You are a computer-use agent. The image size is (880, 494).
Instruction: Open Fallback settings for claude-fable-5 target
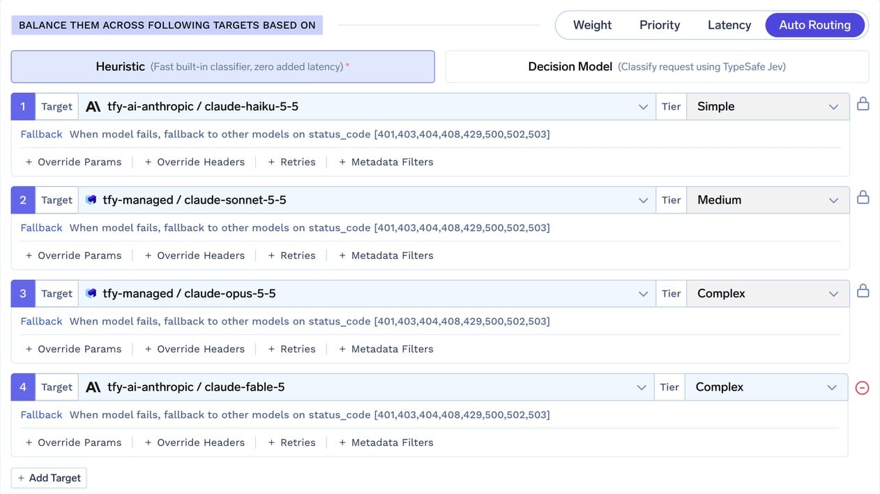pos(41,414)
